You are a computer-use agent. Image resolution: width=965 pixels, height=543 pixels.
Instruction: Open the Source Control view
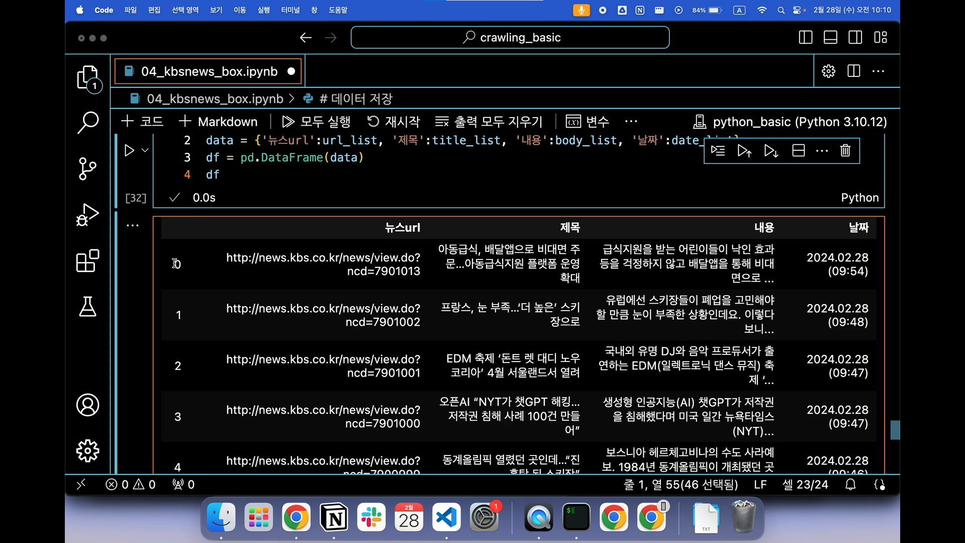(88, 168)
